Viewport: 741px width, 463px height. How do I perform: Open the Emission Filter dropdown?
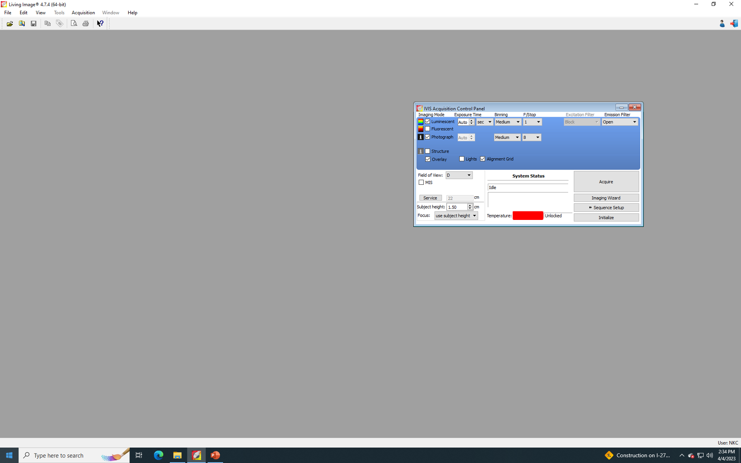[x=620, y=122]
